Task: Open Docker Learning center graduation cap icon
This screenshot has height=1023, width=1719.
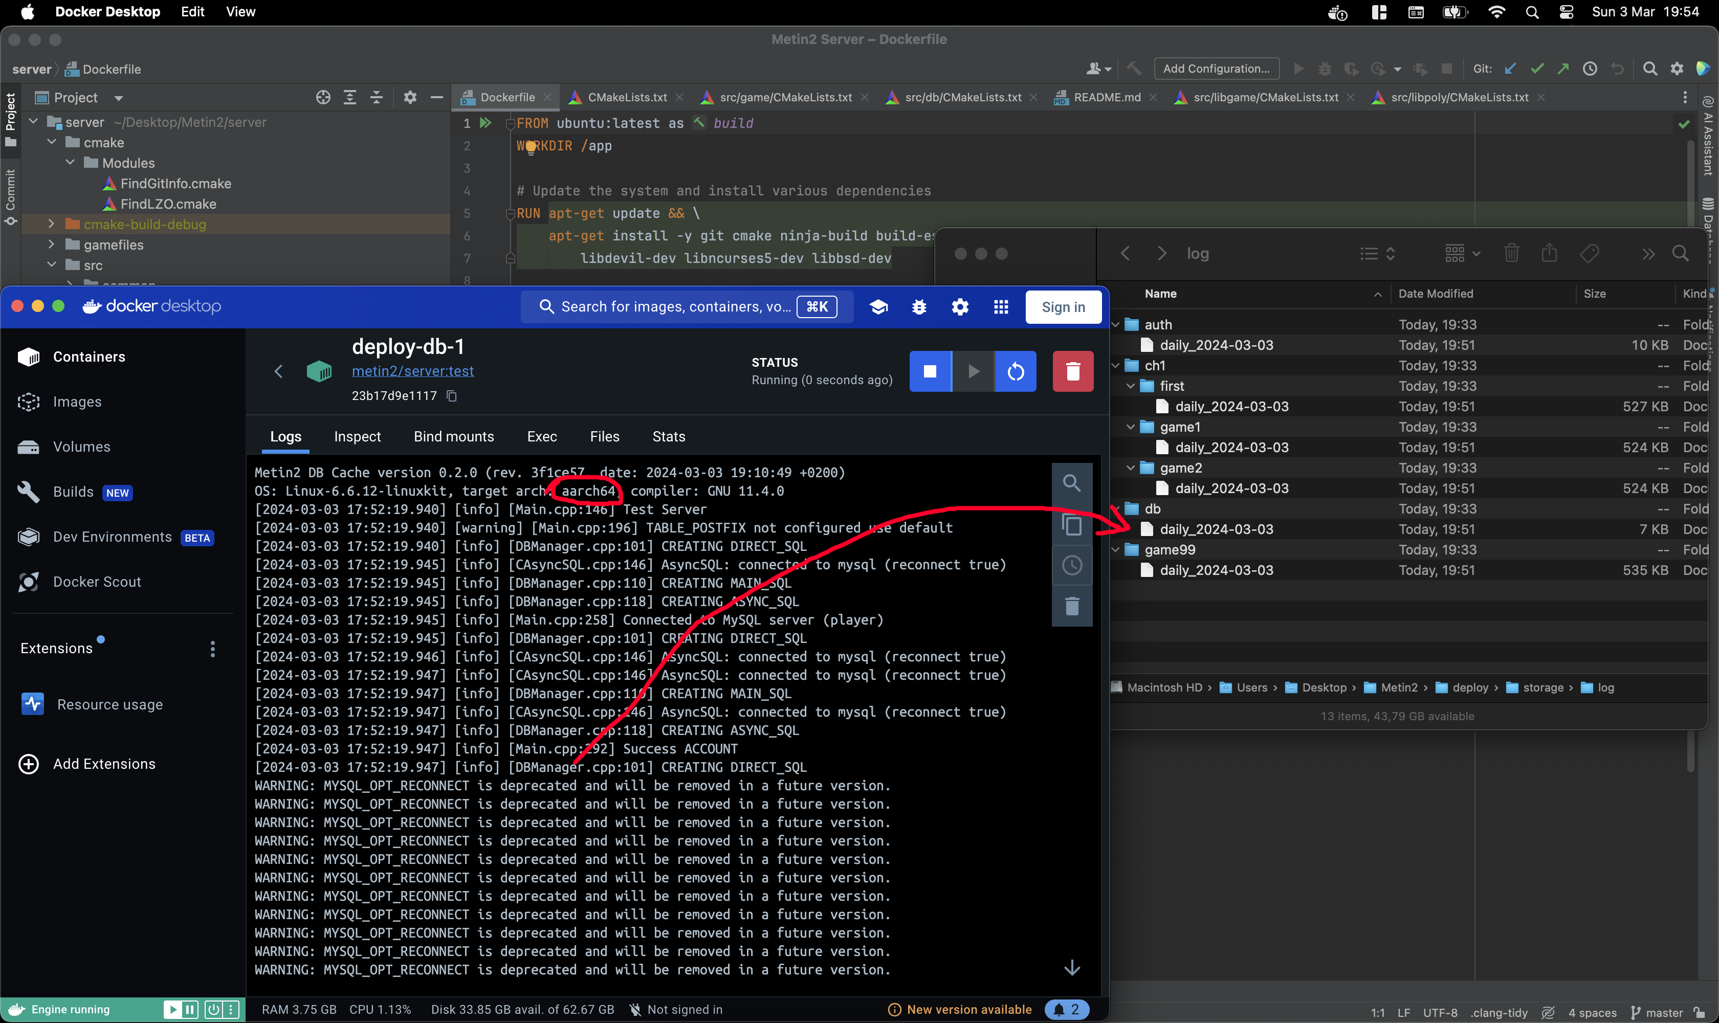Action: pos(878,307)
